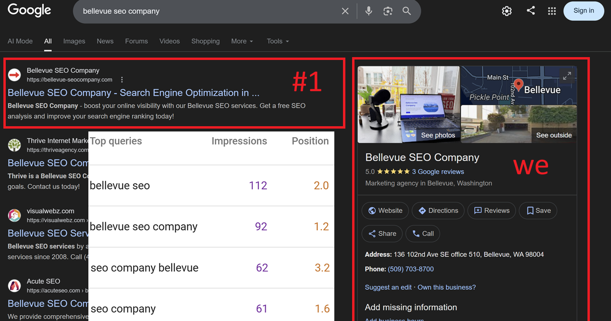Screen dimensions: 611x321
Task: Click the Google logo
Action: tap(29, 10)
